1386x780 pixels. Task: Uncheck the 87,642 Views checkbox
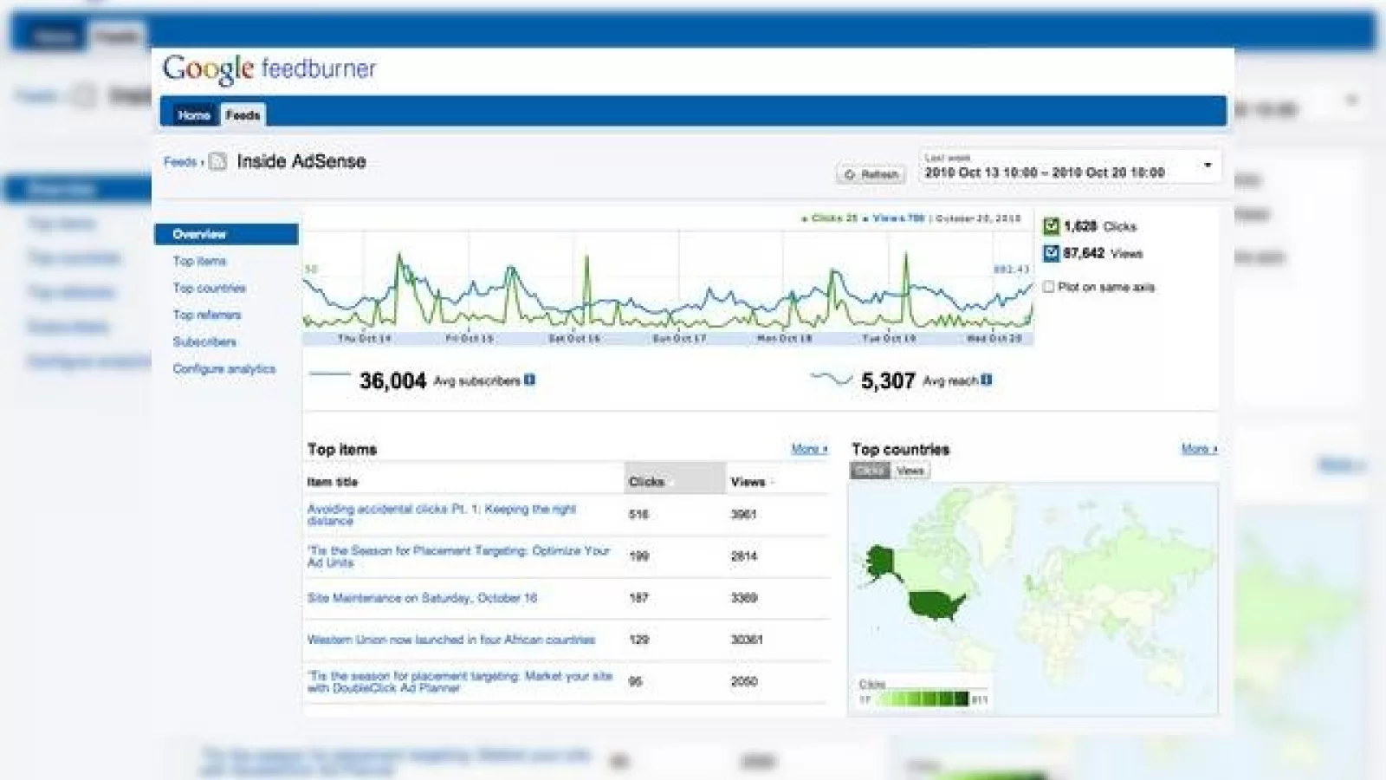point(1051,253)
